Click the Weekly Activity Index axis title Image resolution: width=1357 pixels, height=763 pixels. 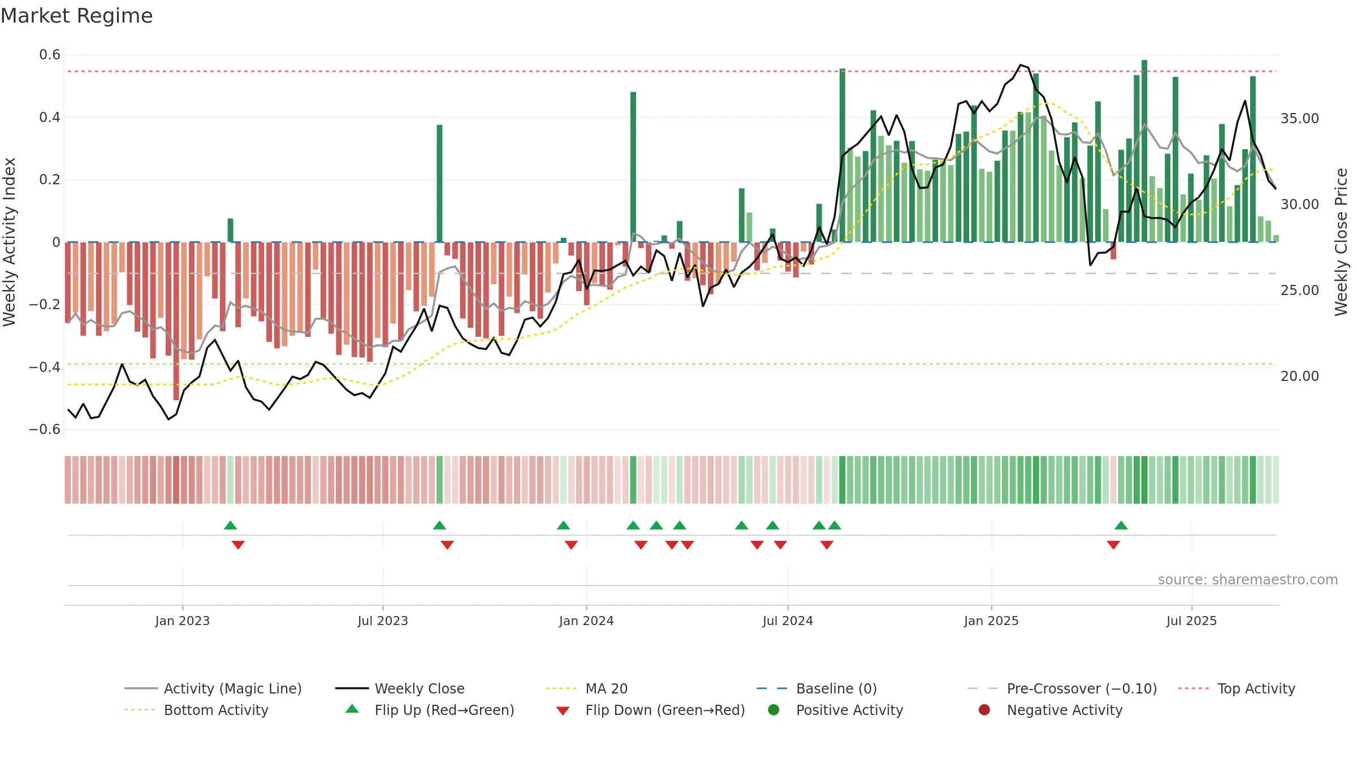[x=10, y=242]
